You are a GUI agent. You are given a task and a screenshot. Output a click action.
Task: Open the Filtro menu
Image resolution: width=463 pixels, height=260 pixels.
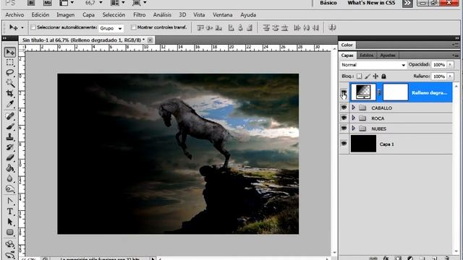coord(140,14)
